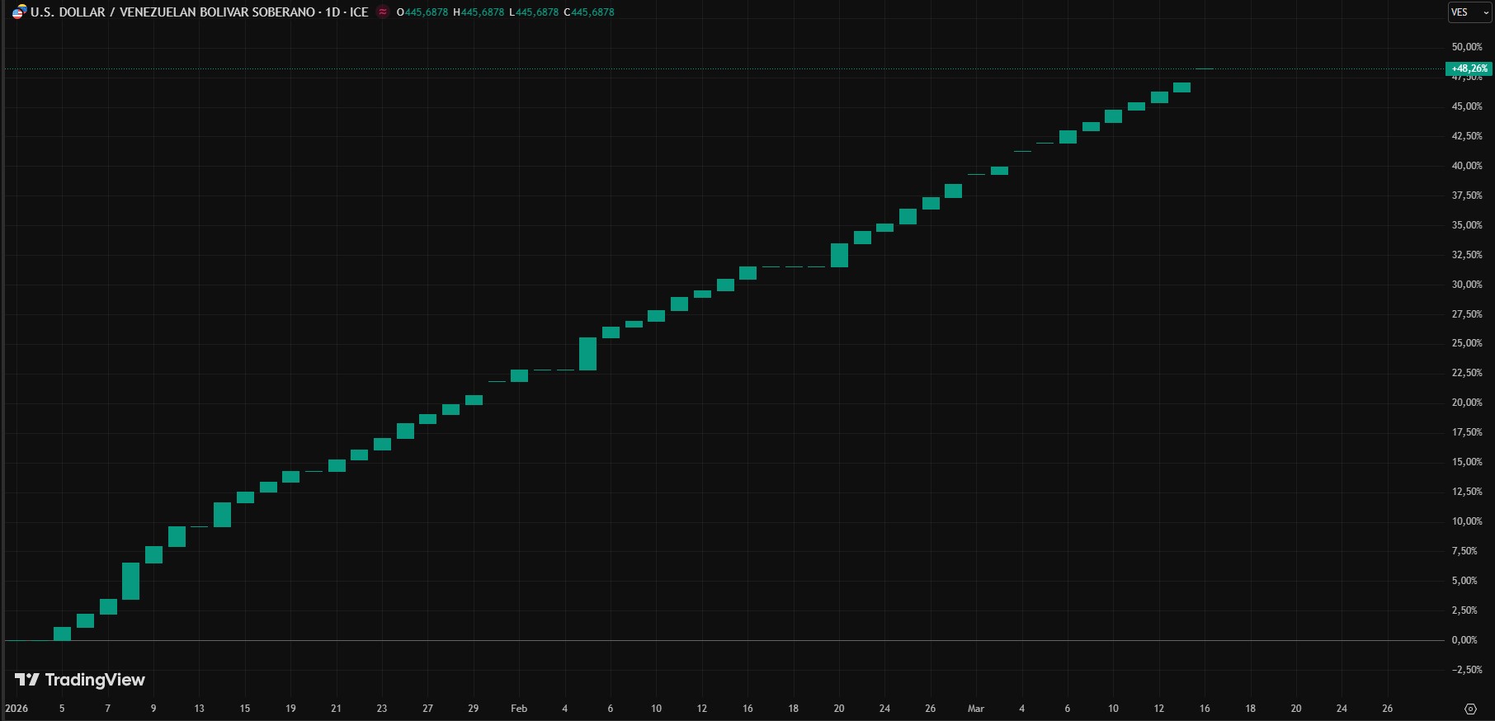Click the 2026 label on time axis

tap(17, 709)
